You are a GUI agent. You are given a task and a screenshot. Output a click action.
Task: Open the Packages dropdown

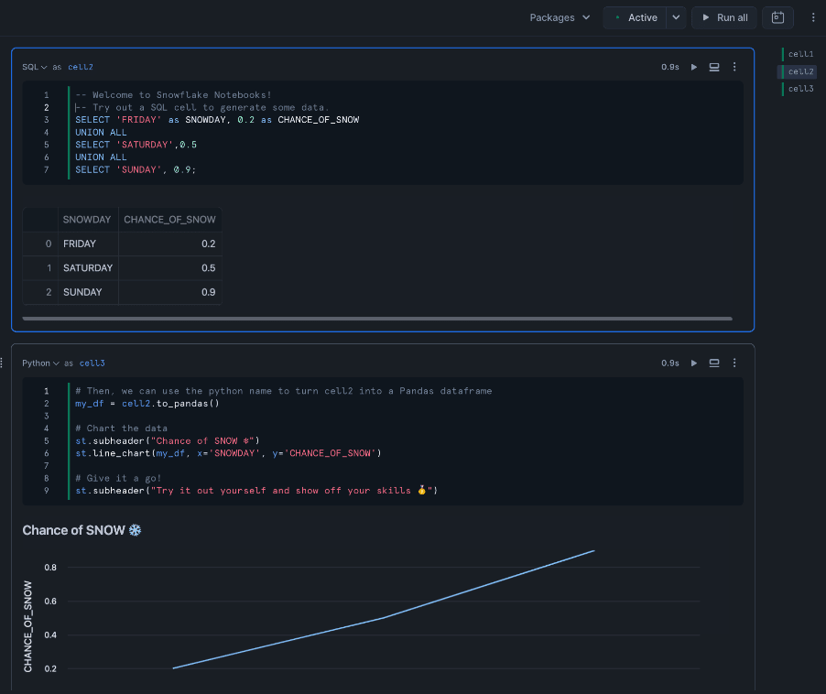click(x=560, y=17)
